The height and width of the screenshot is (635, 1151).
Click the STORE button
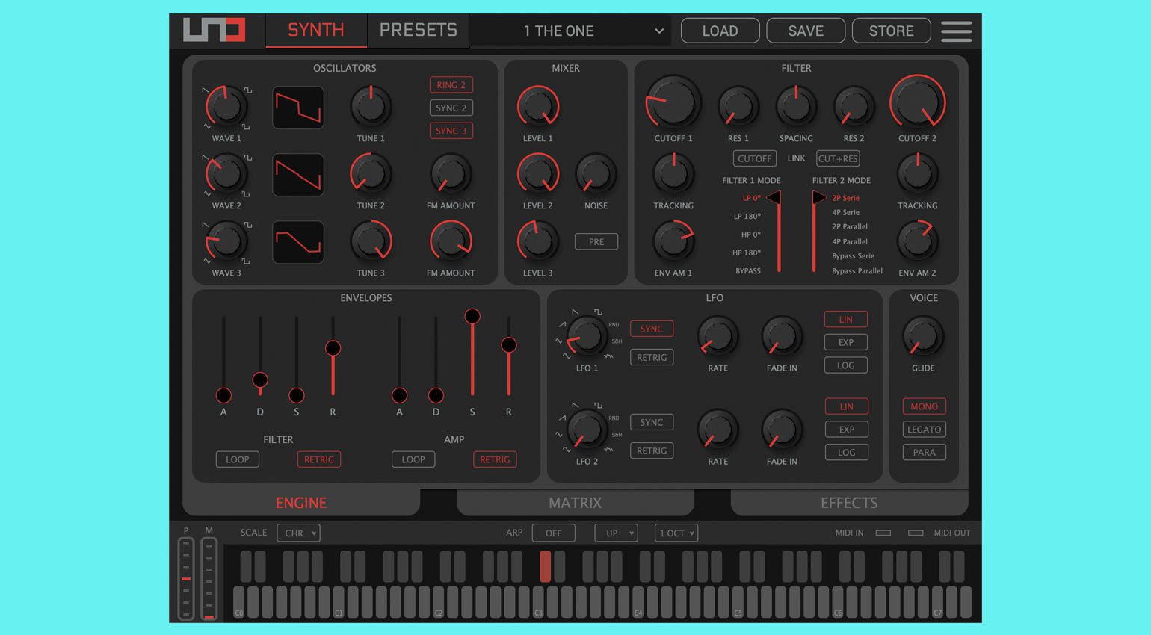pyautogui.click(x=891, y=31)
